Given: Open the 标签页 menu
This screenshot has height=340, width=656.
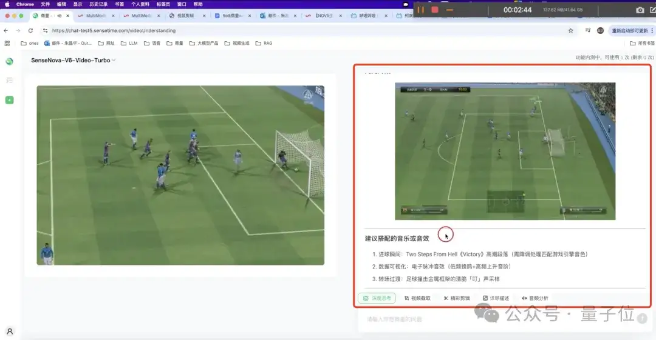Looking at the screenshot, I should point(163,4).
